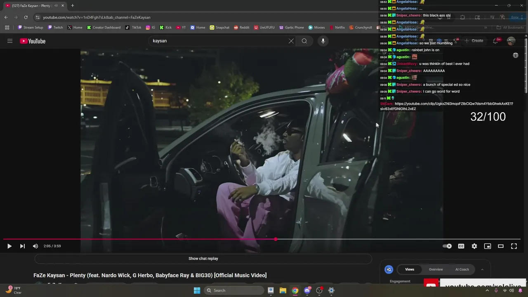Viewport: 528px width, 297px height.
Task: Collapse the IQ panel chevron
Action: tap(482, 269)
